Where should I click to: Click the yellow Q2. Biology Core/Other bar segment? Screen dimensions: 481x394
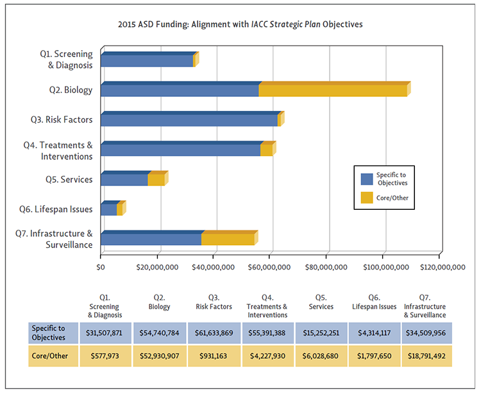[x=333, y=90]
